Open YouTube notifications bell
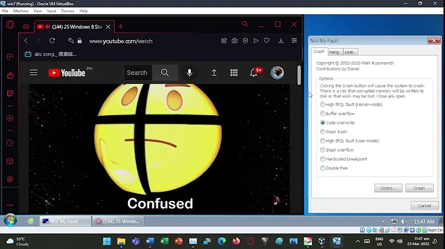This screenshot has width=445, height=249. coord(254,73)
